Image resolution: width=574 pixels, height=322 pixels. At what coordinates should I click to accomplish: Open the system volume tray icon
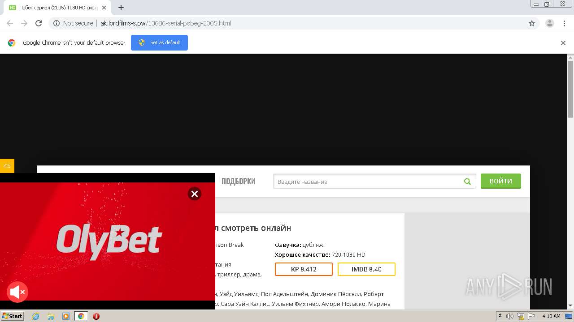point(510,316)
